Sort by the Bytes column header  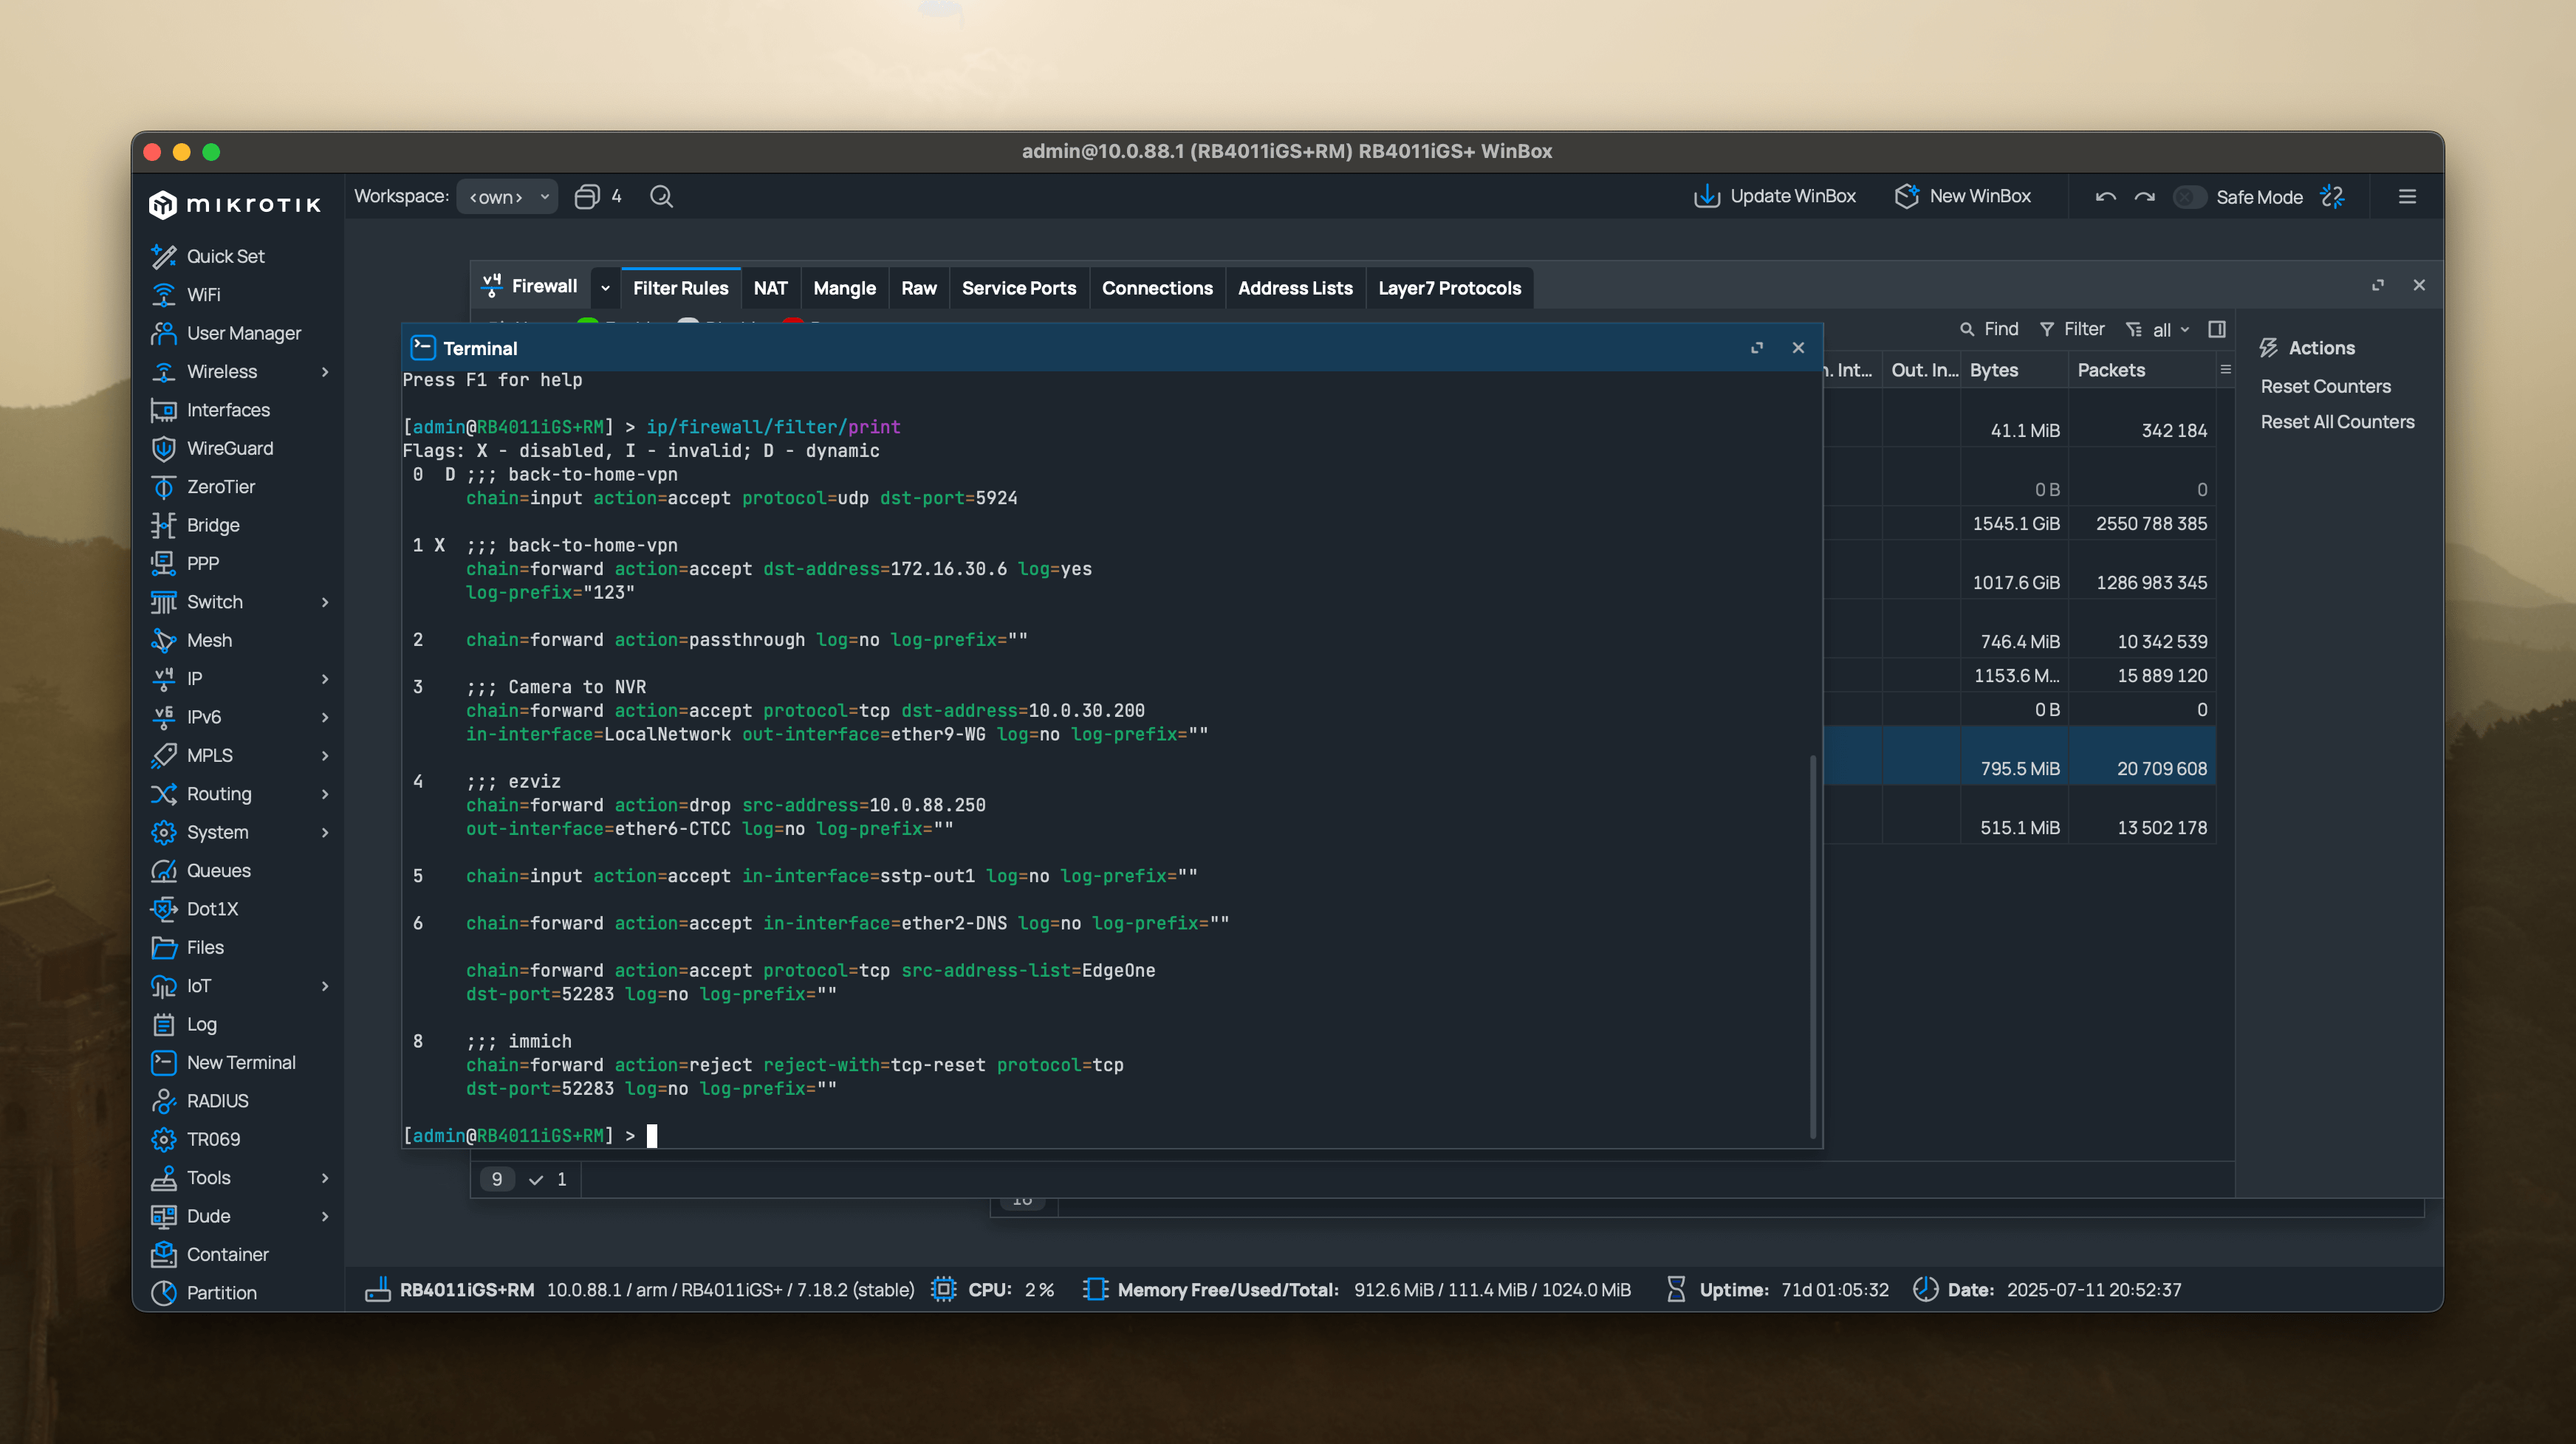(2013, 371)
